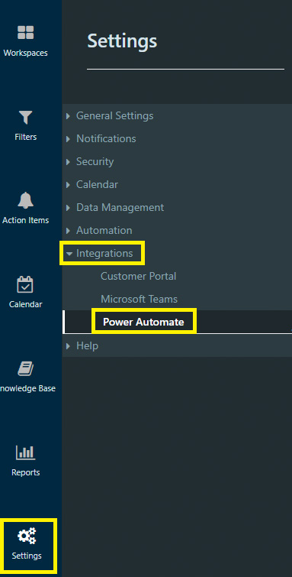Collapse the Integrations section arrow
Screen dimensions: 292x577
69,254
